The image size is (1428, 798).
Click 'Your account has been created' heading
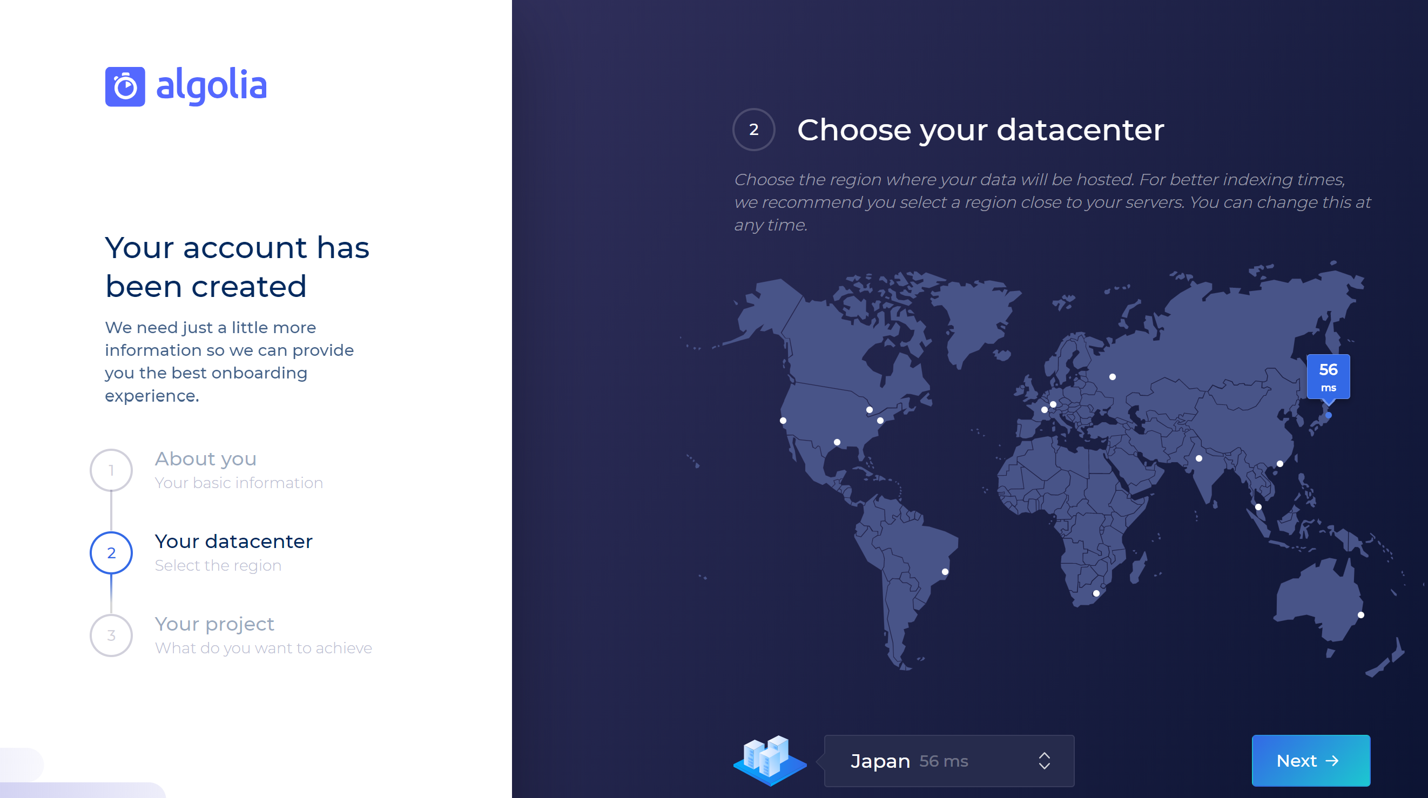pyautogui.click(x=237, y=267)
